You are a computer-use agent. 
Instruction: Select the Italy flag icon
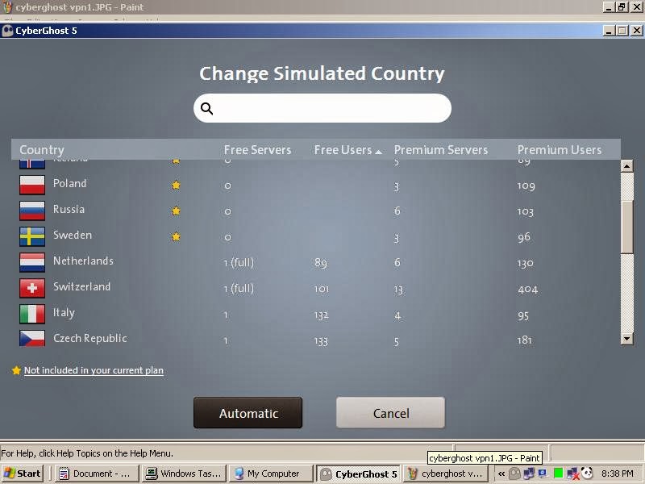32,314
